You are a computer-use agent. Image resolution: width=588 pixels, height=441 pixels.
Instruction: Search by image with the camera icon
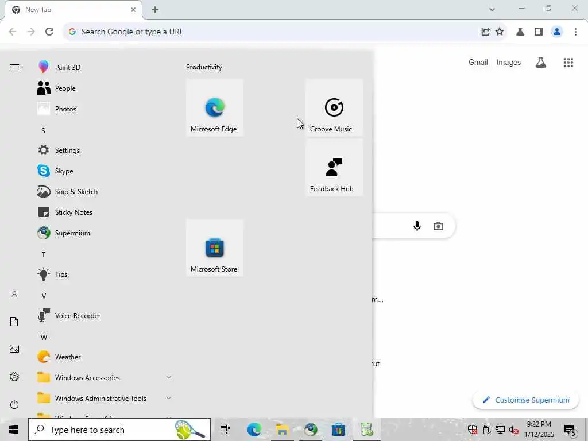pyautogui.click(x=438, y=226)
